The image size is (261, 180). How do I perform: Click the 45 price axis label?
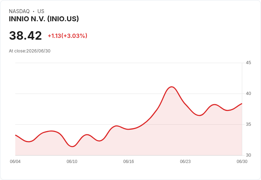pos(248,63)
